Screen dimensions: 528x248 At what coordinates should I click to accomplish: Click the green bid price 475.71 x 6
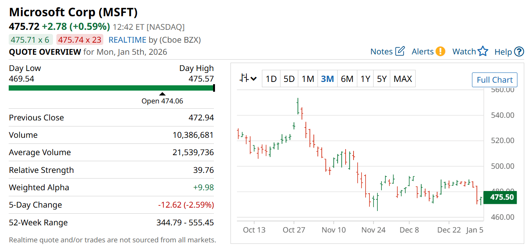(30, 40)
